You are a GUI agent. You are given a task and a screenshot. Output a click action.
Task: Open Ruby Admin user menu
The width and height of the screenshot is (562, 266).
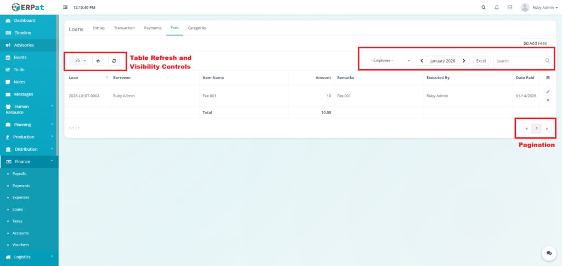537,8
